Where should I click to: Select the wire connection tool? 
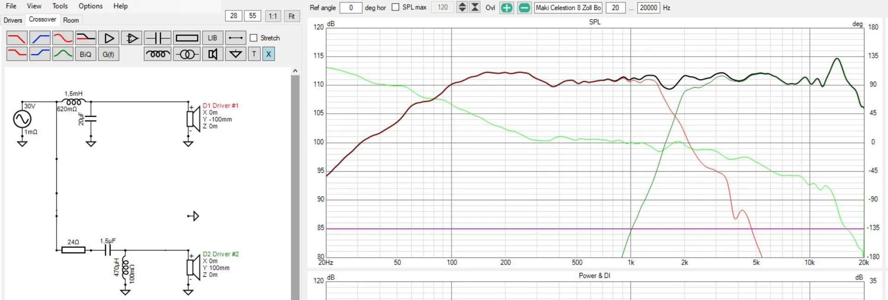coord(235,38)
